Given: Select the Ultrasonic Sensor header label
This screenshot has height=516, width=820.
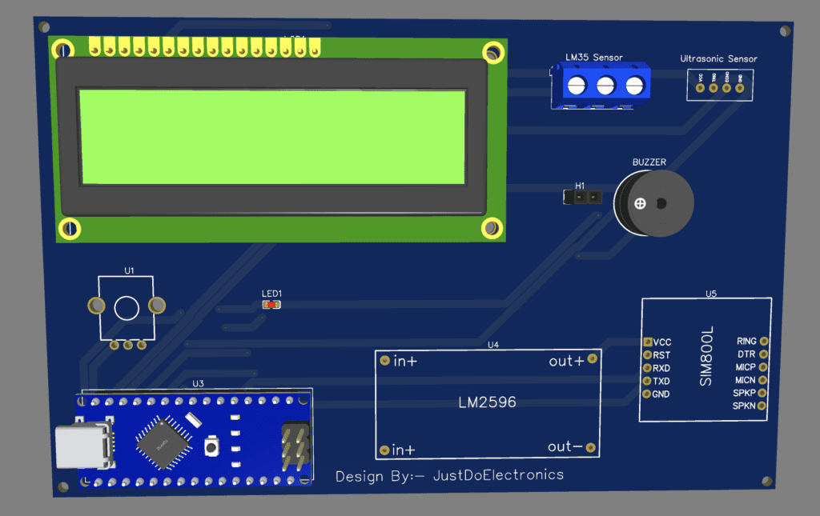Looking at the screenshot, I should click(718, 58).
